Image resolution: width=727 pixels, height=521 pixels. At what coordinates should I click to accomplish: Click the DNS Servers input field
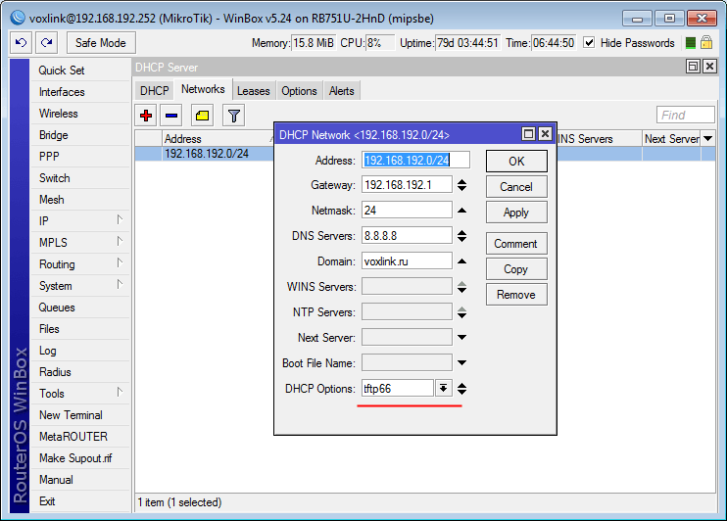point(407,236)
